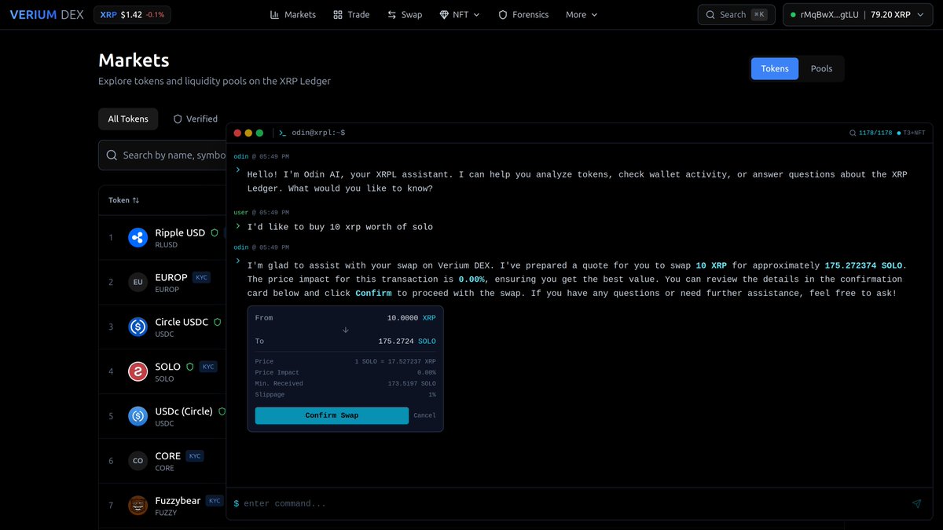This screenshot has height=530, width=943.
Task: Click the Ripple USD token logo
Action: (x=138, y=237)
